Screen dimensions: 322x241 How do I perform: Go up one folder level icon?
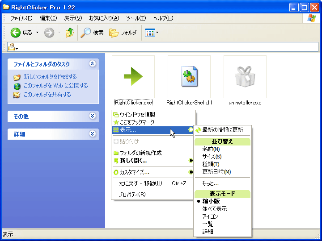click(70, 33)
